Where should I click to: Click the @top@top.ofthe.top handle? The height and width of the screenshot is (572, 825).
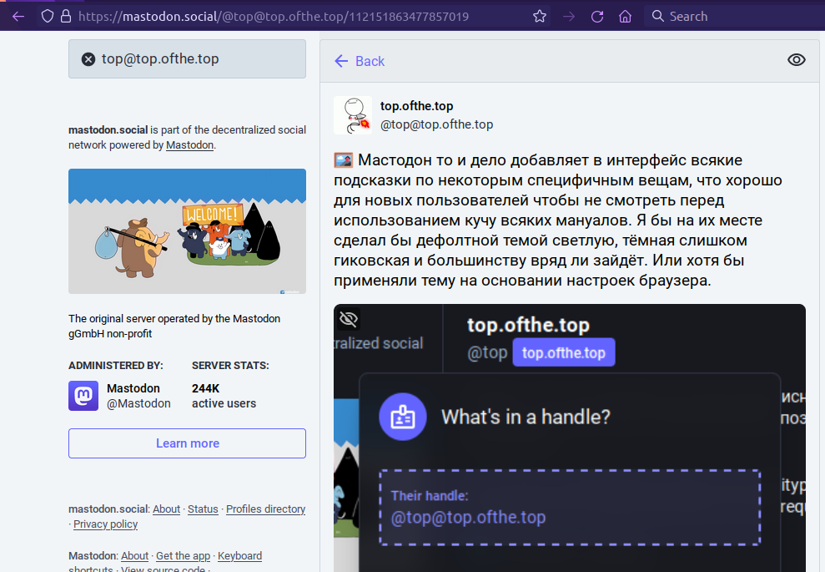[x=437, y=124]
